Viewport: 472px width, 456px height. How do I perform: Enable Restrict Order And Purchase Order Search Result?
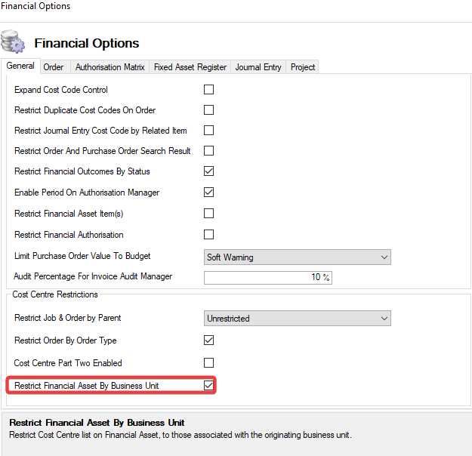click(x=209, y=151)
